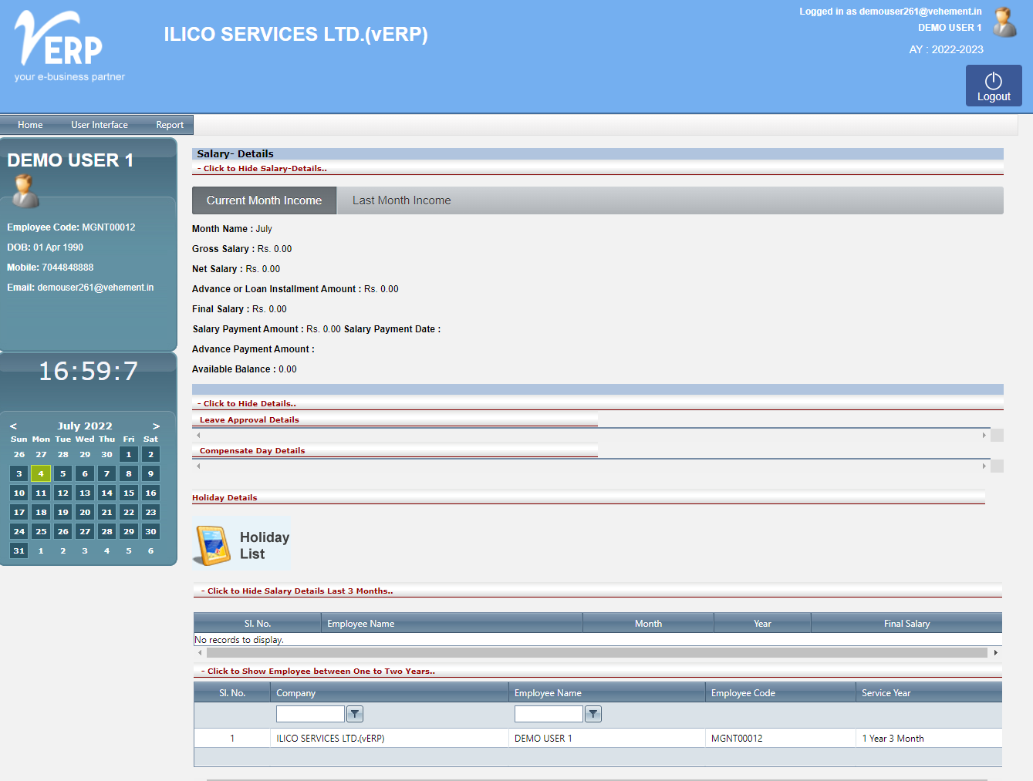Click the AY : 2022-2023 label

946,49
